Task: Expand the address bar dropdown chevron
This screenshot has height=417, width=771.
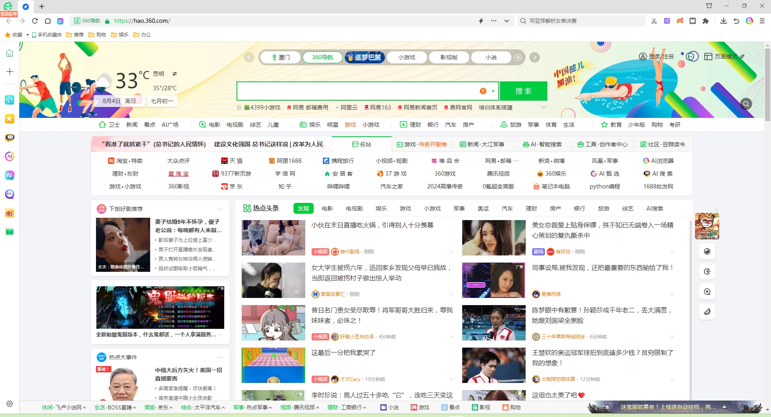Action: click(x=507, y=21)
